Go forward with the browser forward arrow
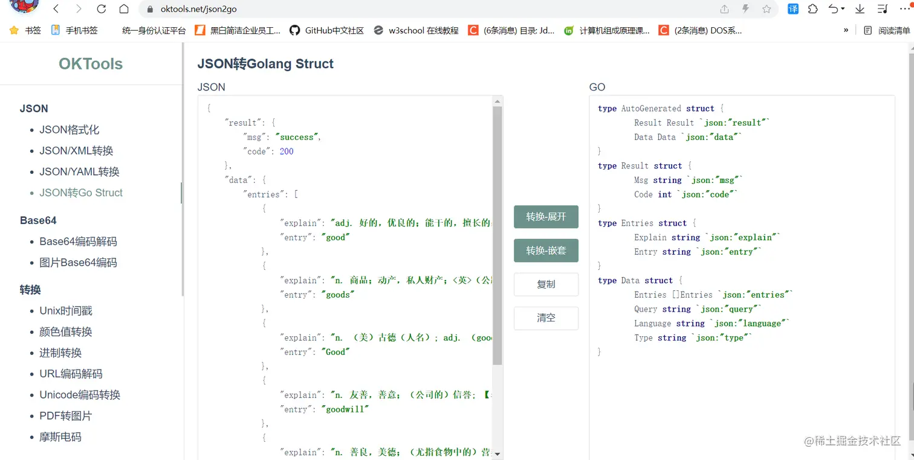This screenshot has width=914, height=460. point(79,9)
